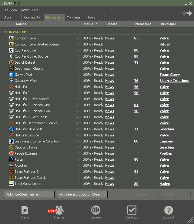The height and width of the screenshot is (224, 194).
Task: Click the Half-Life 2 lambda icon
Action: coord(11,93)
